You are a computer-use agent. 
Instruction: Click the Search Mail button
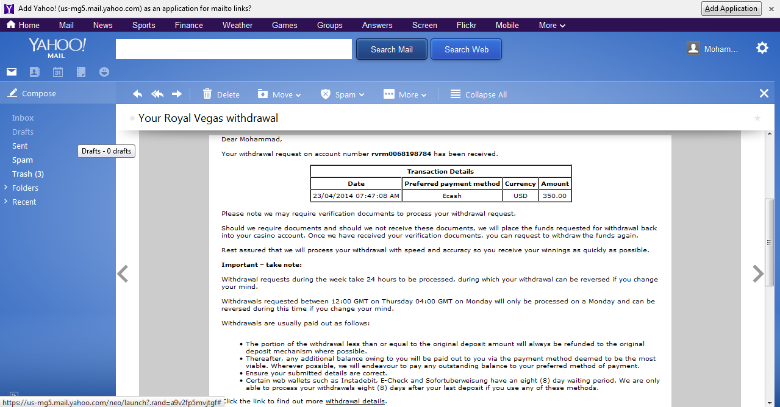click(392, 49)
